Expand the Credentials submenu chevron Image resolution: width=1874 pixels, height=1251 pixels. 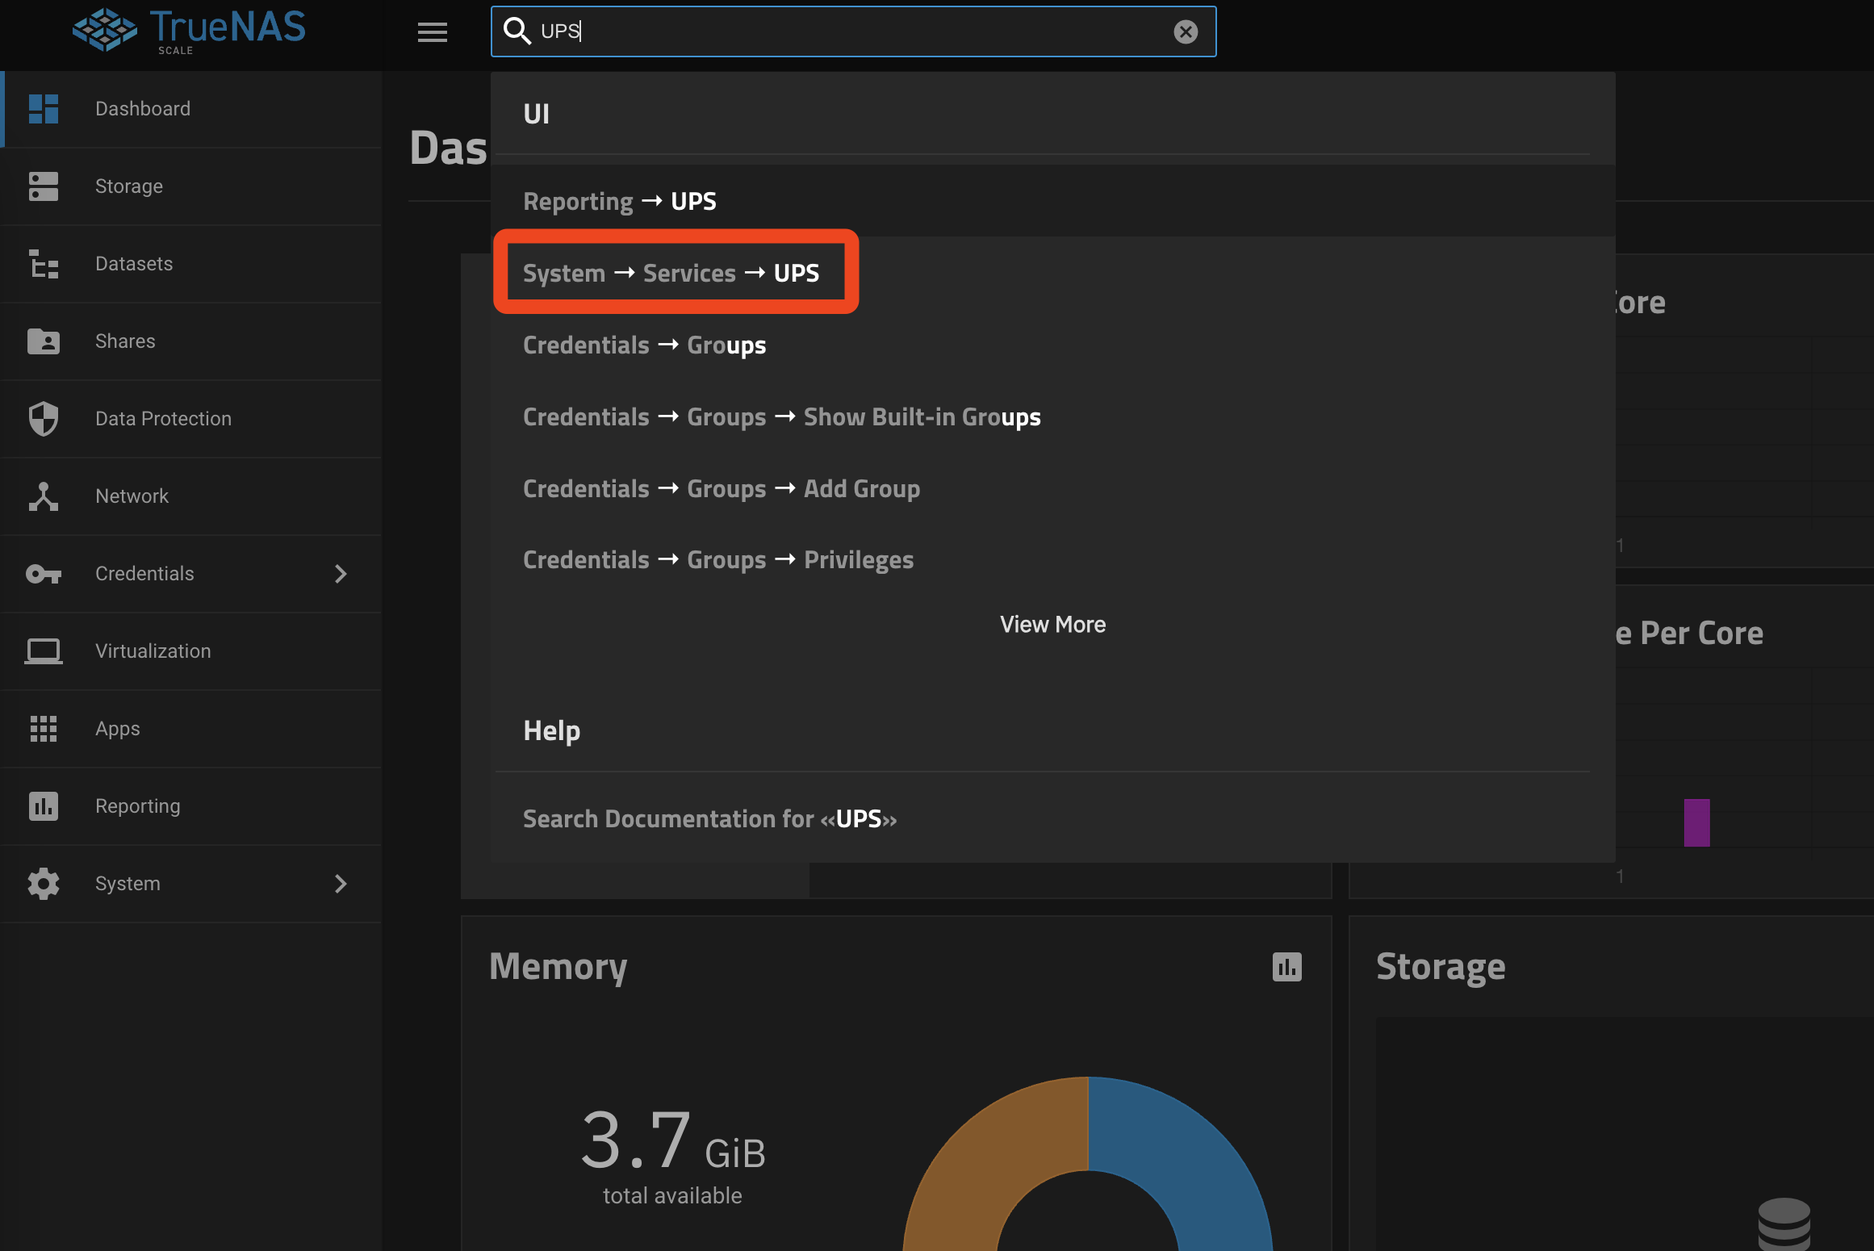point(341,574)
